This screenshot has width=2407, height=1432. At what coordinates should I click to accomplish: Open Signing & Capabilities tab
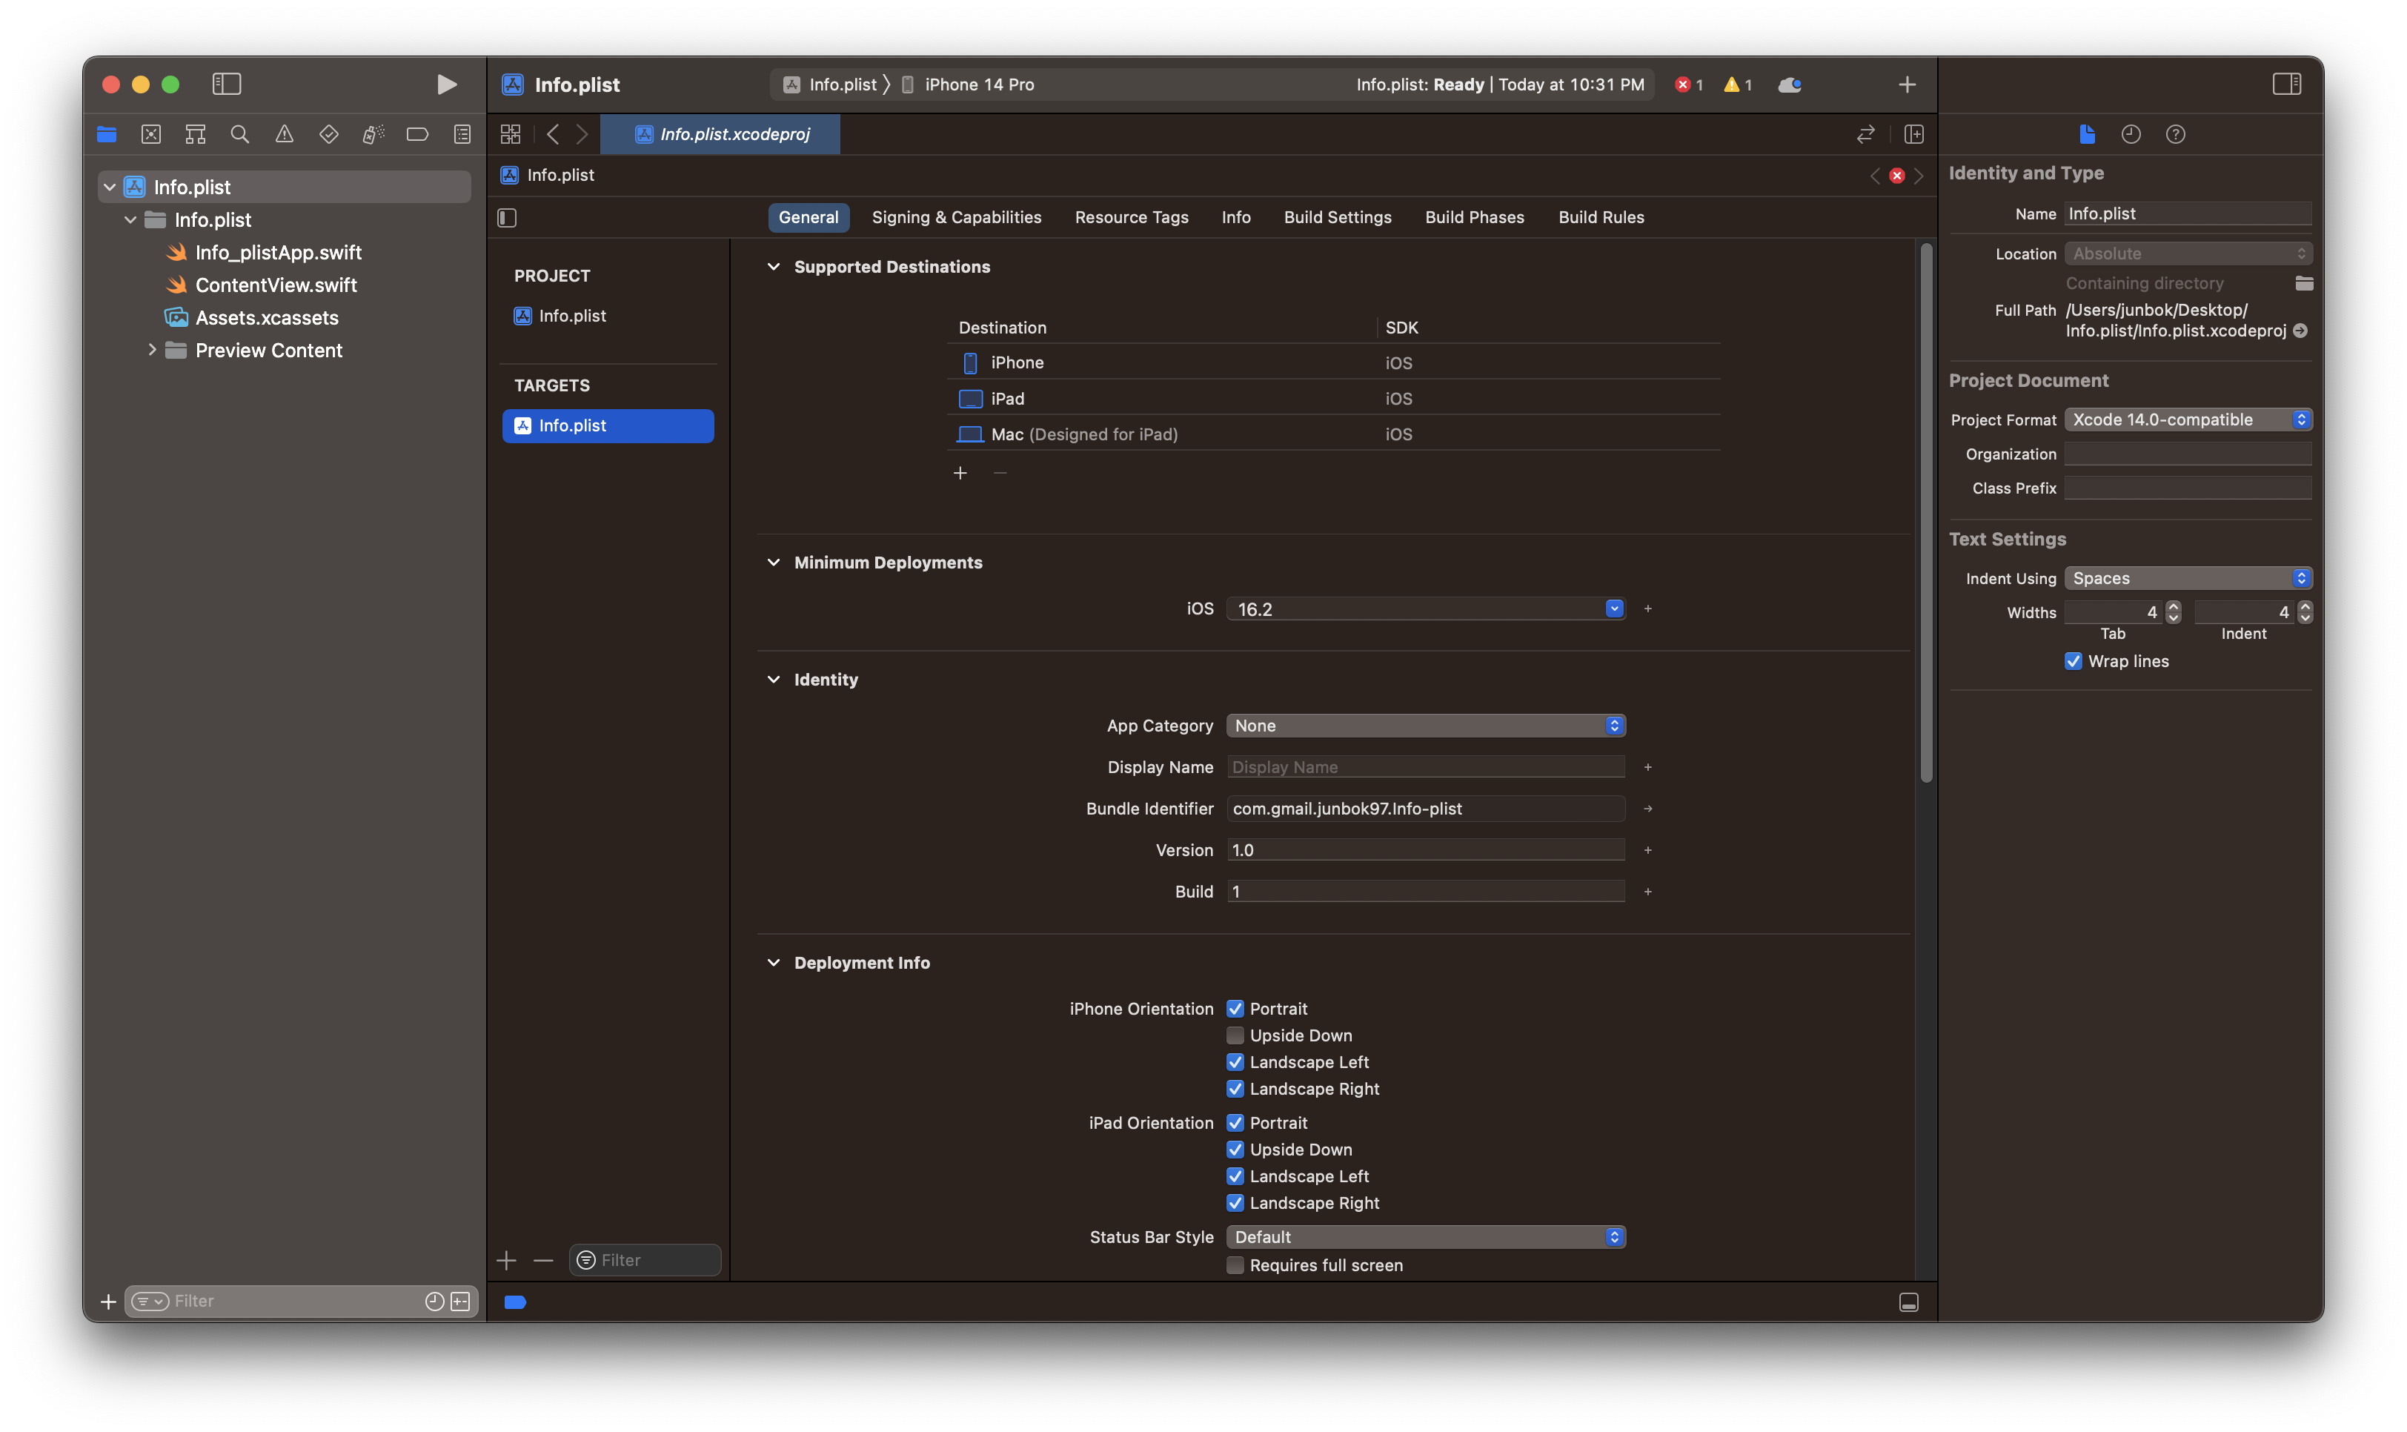pos(956,217)
